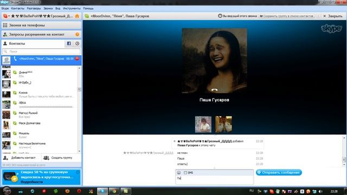Image resolution: width=347 pixels, height=195 pixels.
Task: Select contact Мася Долматова
Action: [40, 125]
